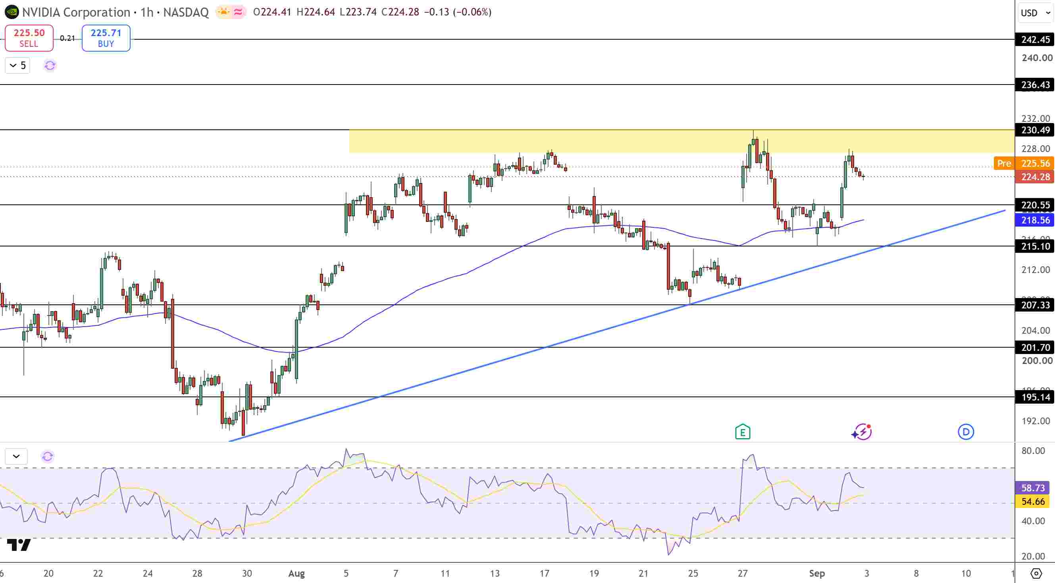Click the TradingView logo watermark button
This screenshot has width=1055, height=583.
click(x=19, y=545)
